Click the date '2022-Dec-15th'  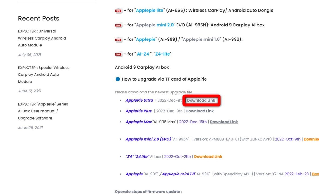[193, 122]
